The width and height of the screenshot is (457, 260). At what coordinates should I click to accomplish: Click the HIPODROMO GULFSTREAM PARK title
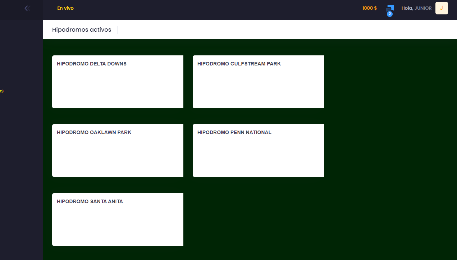pos(239,64)
